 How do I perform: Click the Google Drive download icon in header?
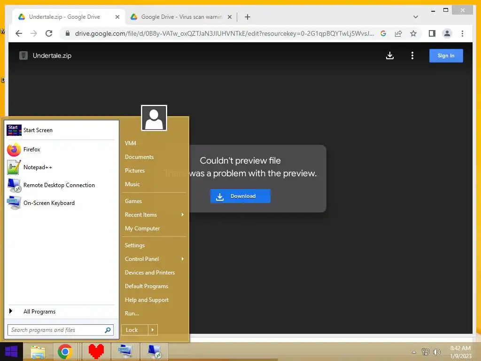(389, 55)
